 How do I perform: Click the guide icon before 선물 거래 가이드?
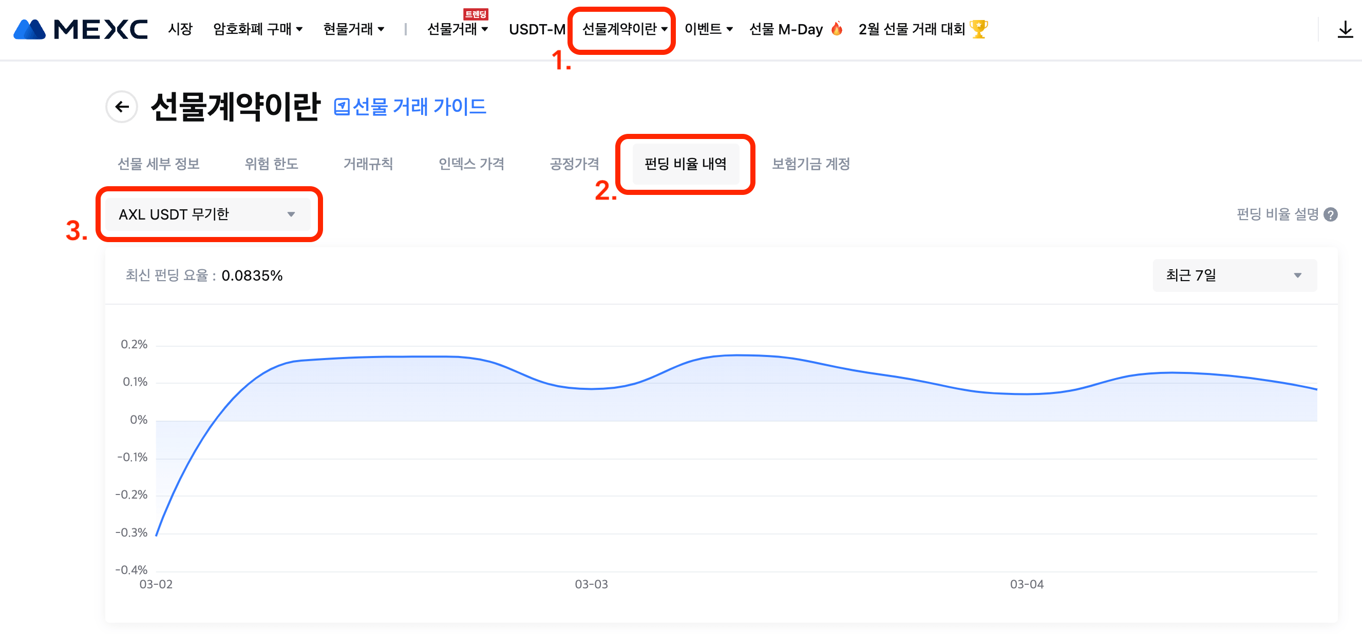pos(342,107)
